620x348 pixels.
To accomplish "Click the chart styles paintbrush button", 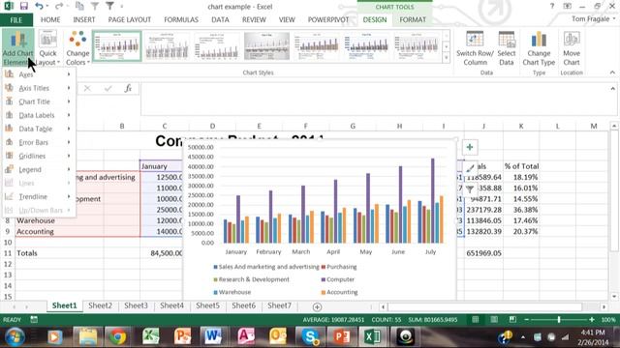I will 470,168.
